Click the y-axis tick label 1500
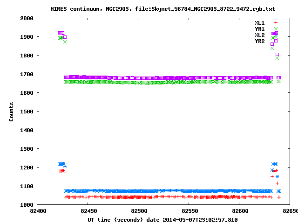The image size is (298, 224). [27, 112]
